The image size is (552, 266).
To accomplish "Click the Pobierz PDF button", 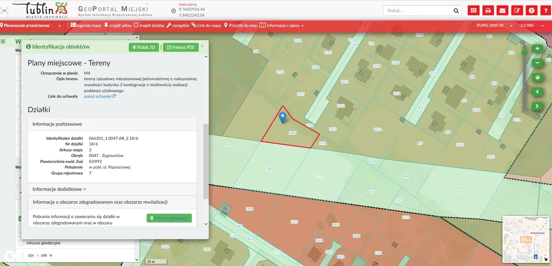I will (181, 47).
